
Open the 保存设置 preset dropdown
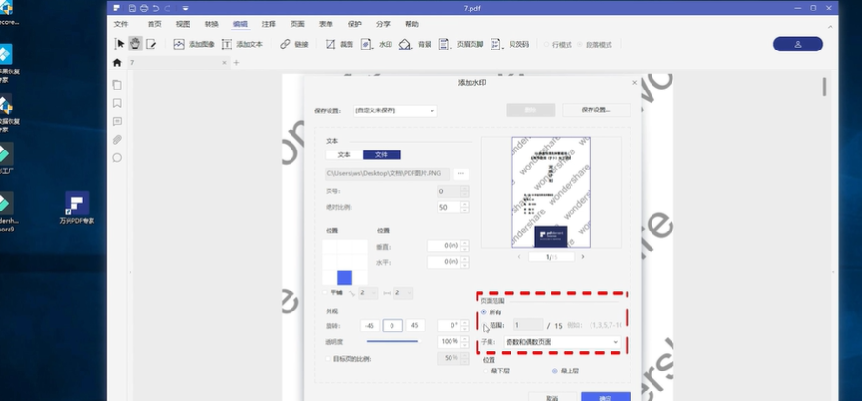[x=395, y=110]
